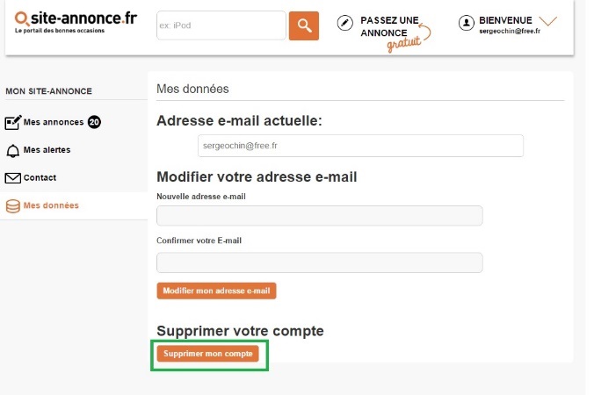The image size is (594, 395).
Task: Click Supprimer mon compte button
Action: click(x=208, y=354)
